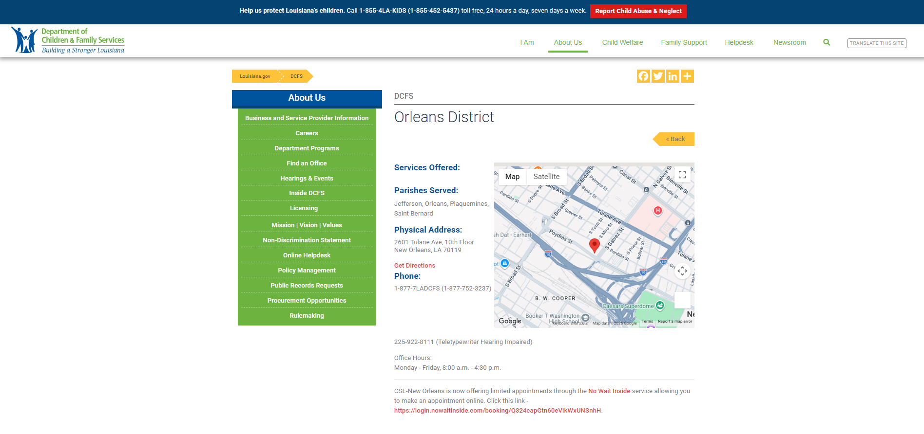Click the Booker T Washington school marker
This screenshot has width=924, height=434.
point(585,318)
